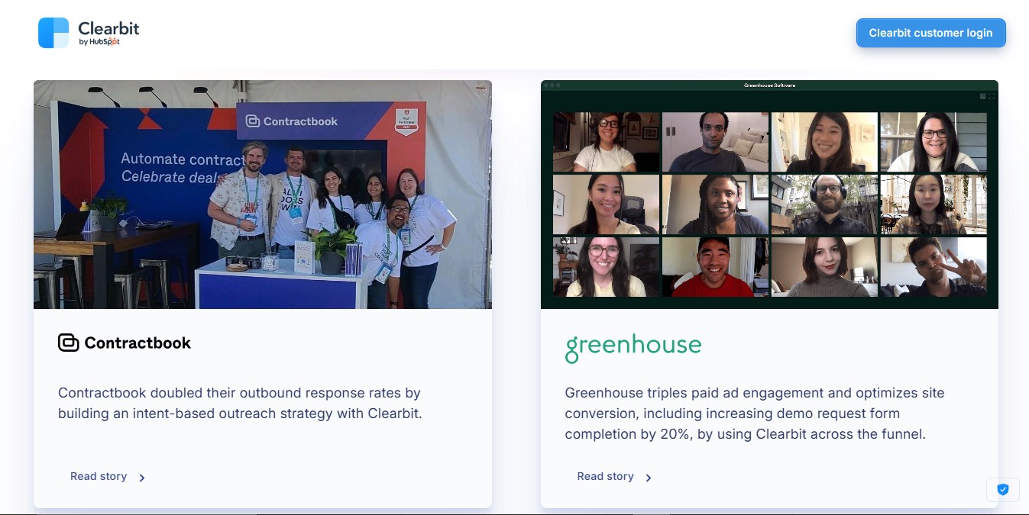Read story link on Contractbook card
Image resolution: width=1029 pixels, height=515 pixels.
coord(99,476)
